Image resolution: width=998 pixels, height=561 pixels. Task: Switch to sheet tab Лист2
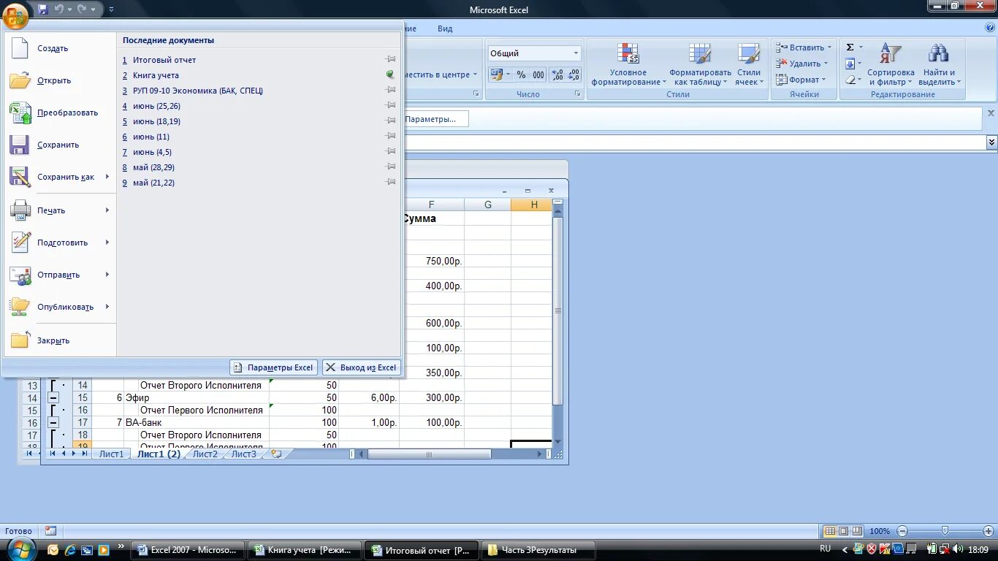click(205, 454)
